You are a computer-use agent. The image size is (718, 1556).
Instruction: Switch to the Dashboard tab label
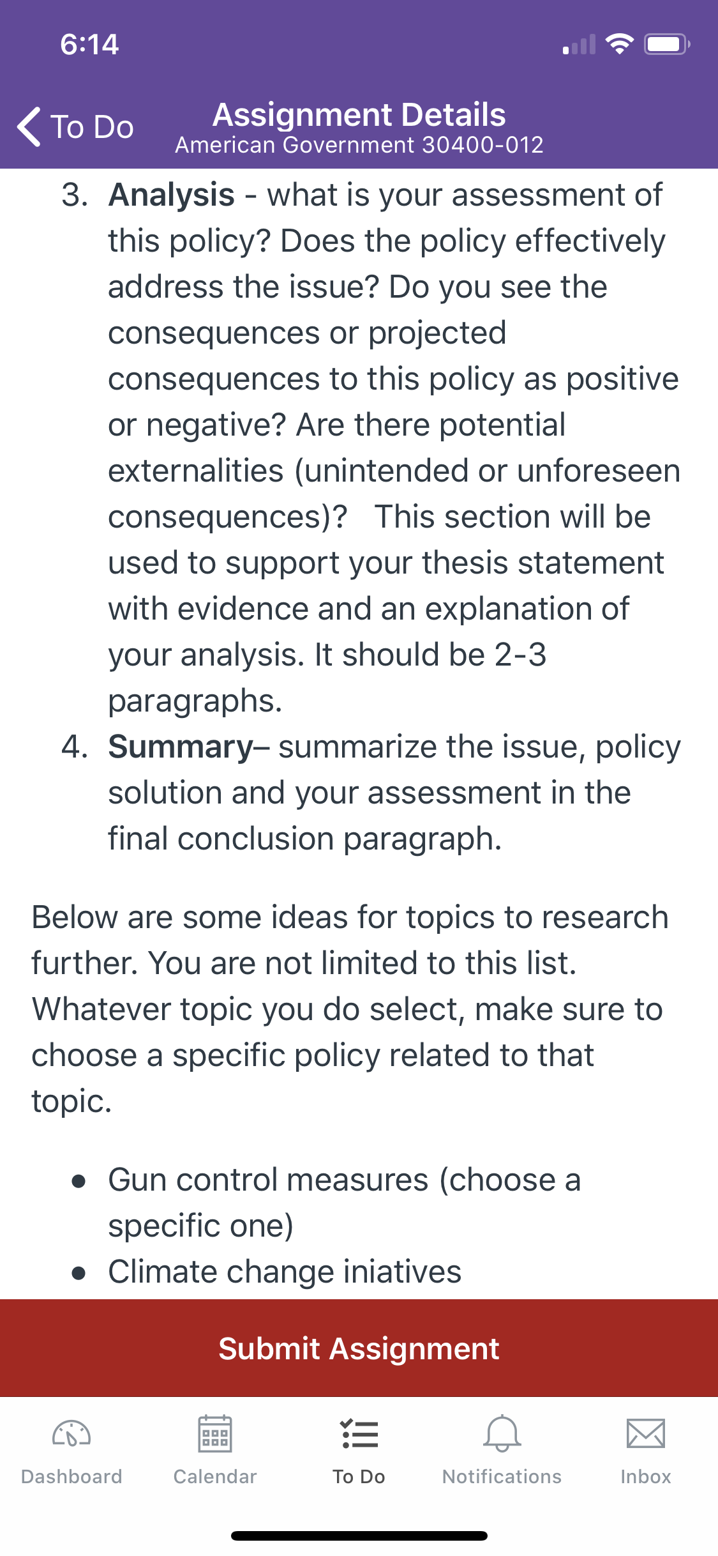point(71,1476)
